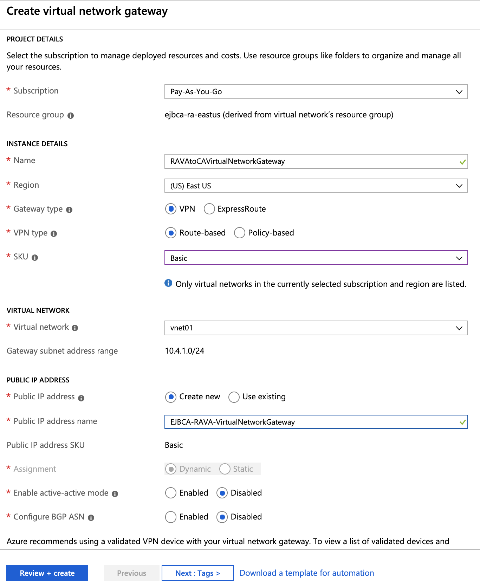The image size is (480, 587).
Task: Open the Subscription dropdown
Action: [x=316, y=92]
